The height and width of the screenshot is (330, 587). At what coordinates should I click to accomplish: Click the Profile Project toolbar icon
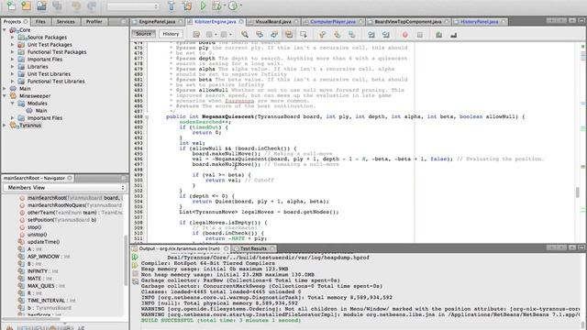(232, 5)
